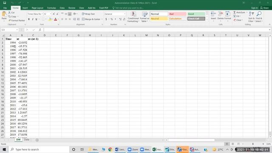Open Windows Start menu

pyautogui.click(x=4, y=149)
